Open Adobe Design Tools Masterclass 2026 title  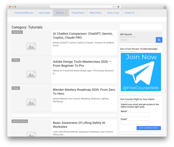(x=82, y=64)
